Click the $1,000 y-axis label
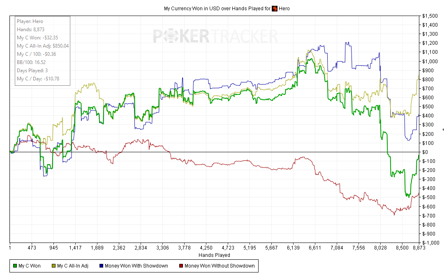 pos(430,61)
